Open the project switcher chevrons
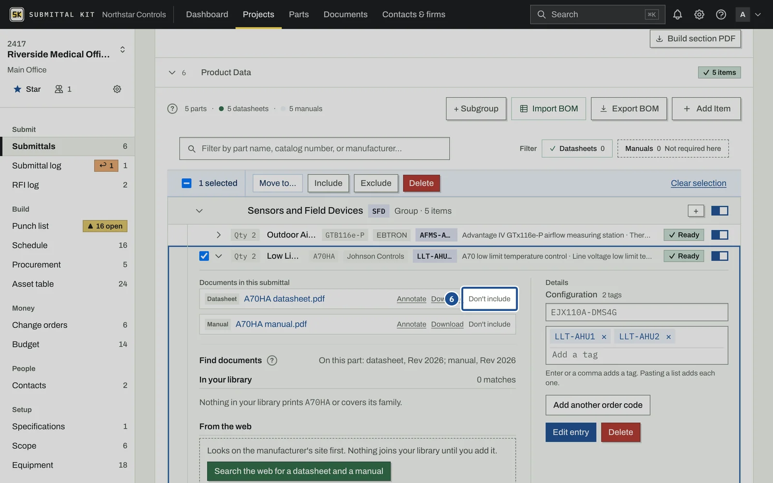The image size is (773, 483). point(123,49)
